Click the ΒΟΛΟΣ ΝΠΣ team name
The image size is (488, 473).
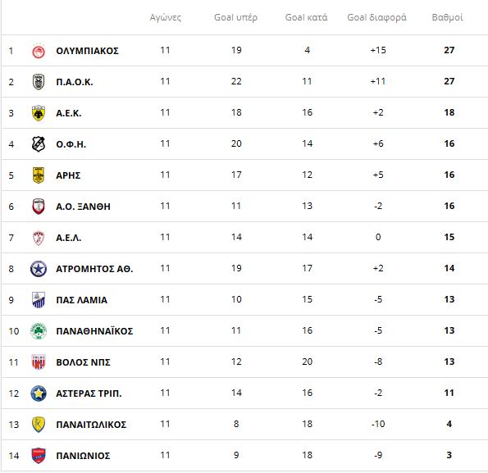click(x=83, y=362)
